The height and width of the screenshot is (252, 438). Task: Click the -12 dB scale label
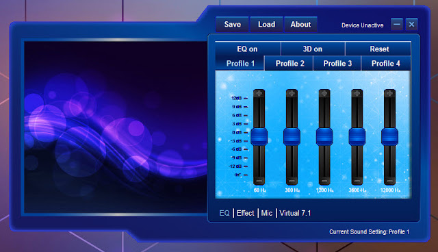click(x=235, y=166)
